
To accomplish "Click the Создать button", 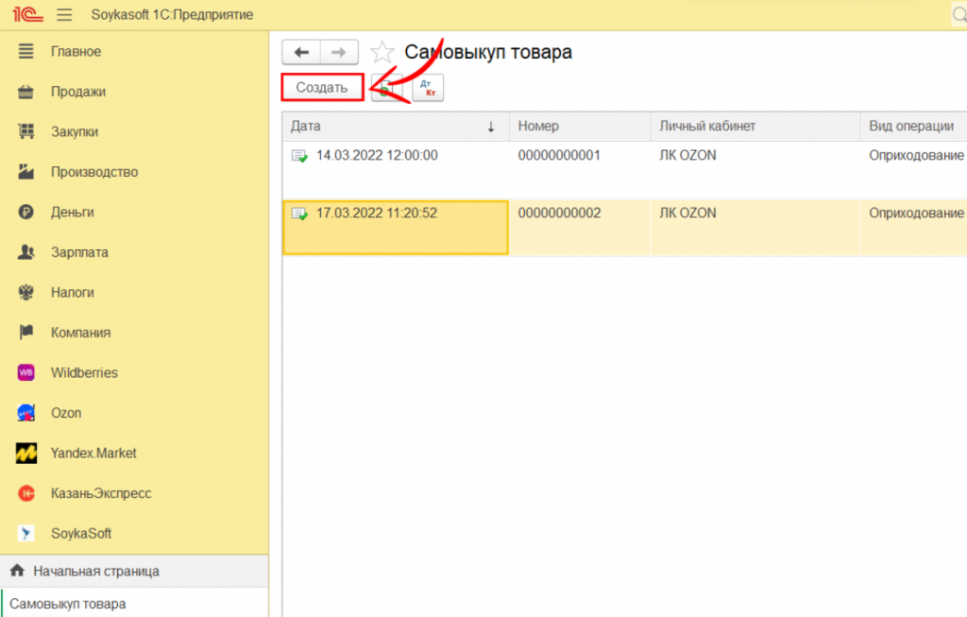I will pyautogui.click(x=322, y=88).
